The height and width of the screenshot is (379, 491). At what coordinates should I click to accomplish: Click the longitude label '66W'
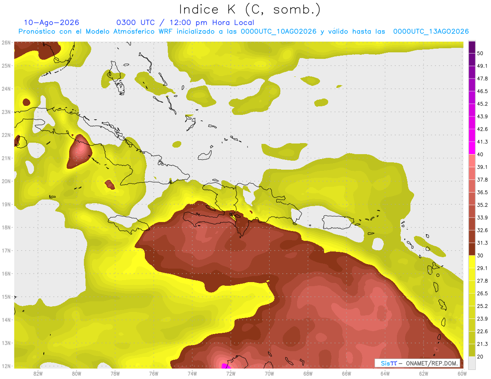346,373
